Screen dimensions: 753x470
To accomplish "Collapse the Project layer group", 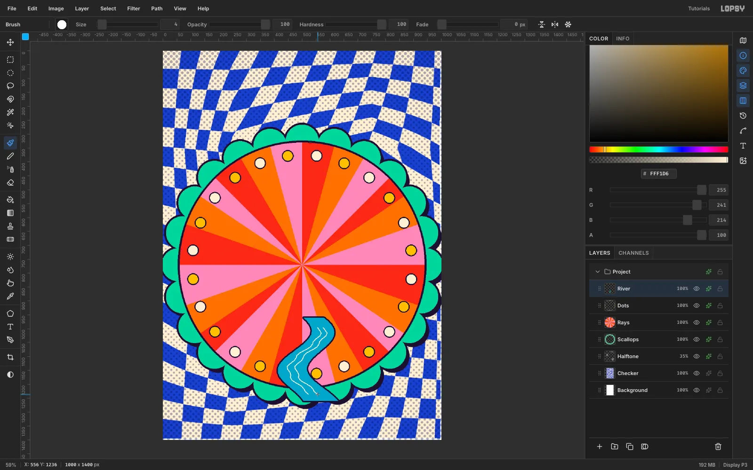I will (598, 272).
